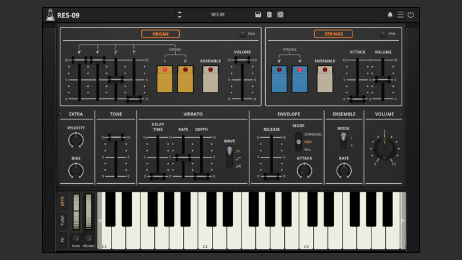462x260 pixels.
Task: Click the VELOCITY knob
Action: [x=75, y=140]
